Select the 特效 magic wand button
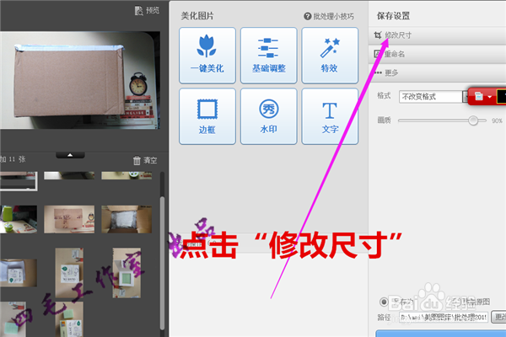 [330, 56]
